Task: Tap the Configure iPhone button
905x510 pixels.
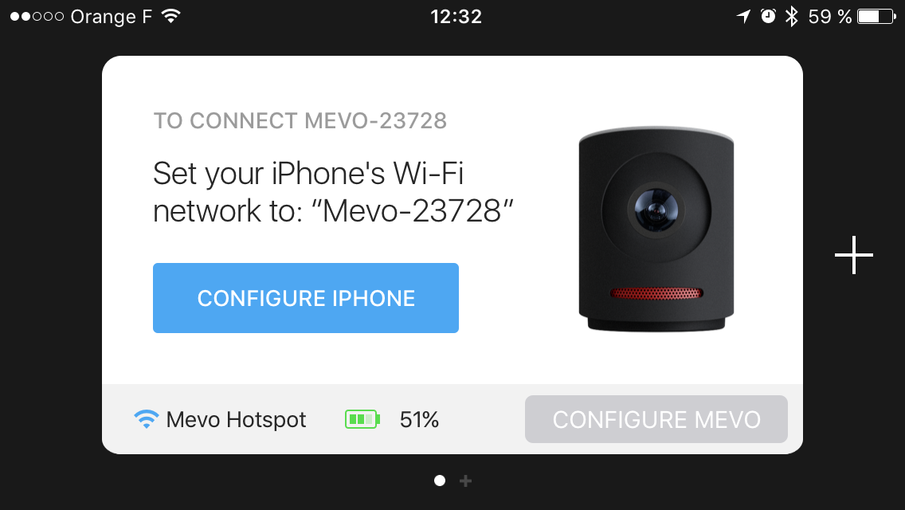Action: coord(305,298)
